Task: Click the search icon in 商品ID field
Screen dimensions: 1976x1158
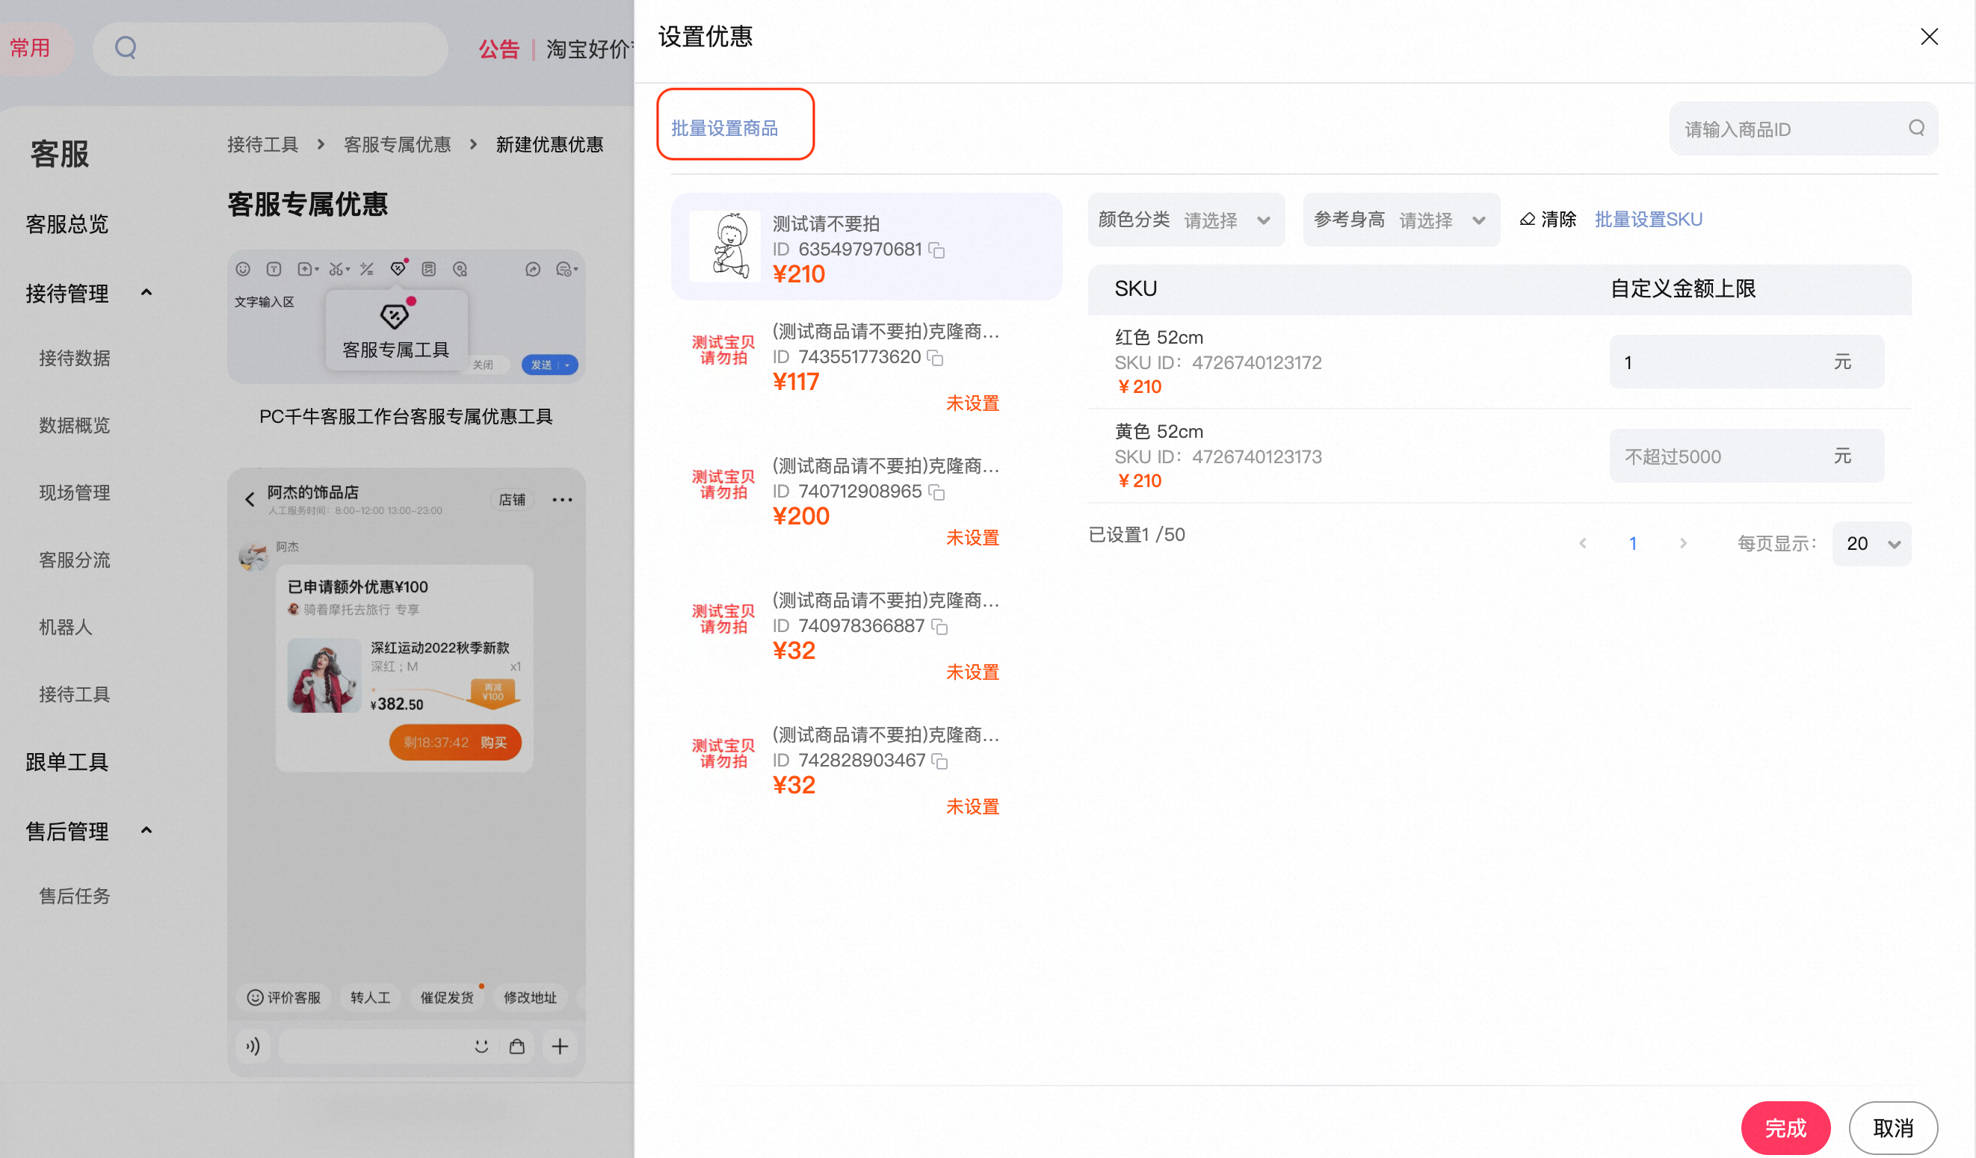Action: (x=1915, y=128)
